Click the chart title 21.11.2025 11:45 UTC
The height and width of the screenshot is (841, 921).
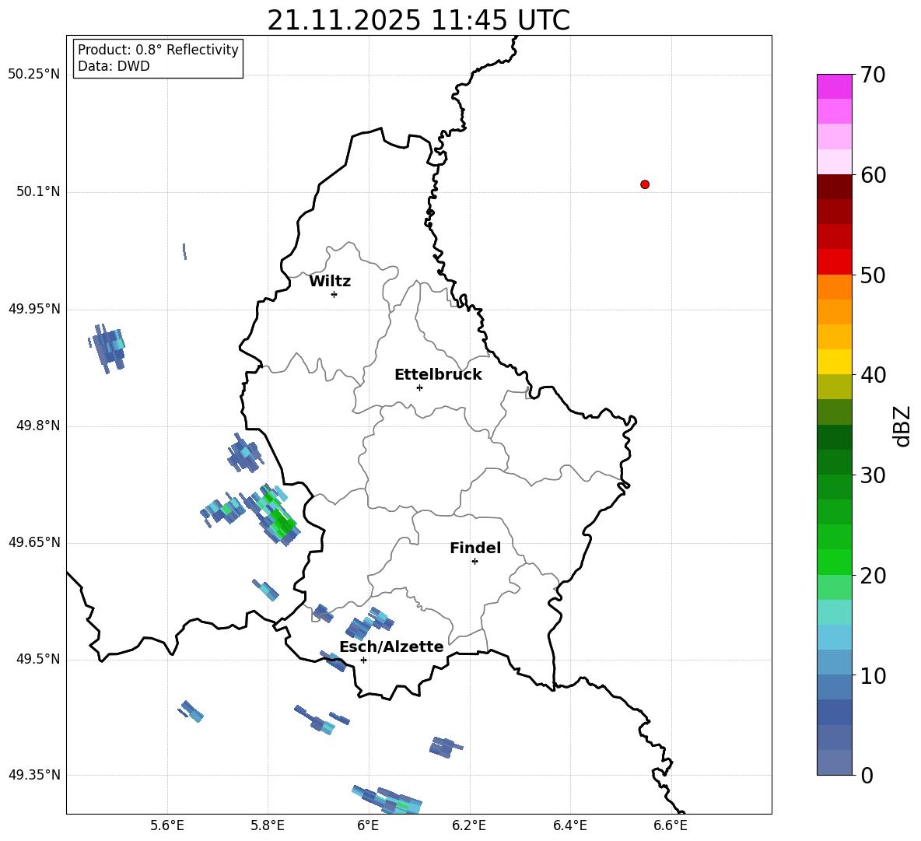(418, 20)
